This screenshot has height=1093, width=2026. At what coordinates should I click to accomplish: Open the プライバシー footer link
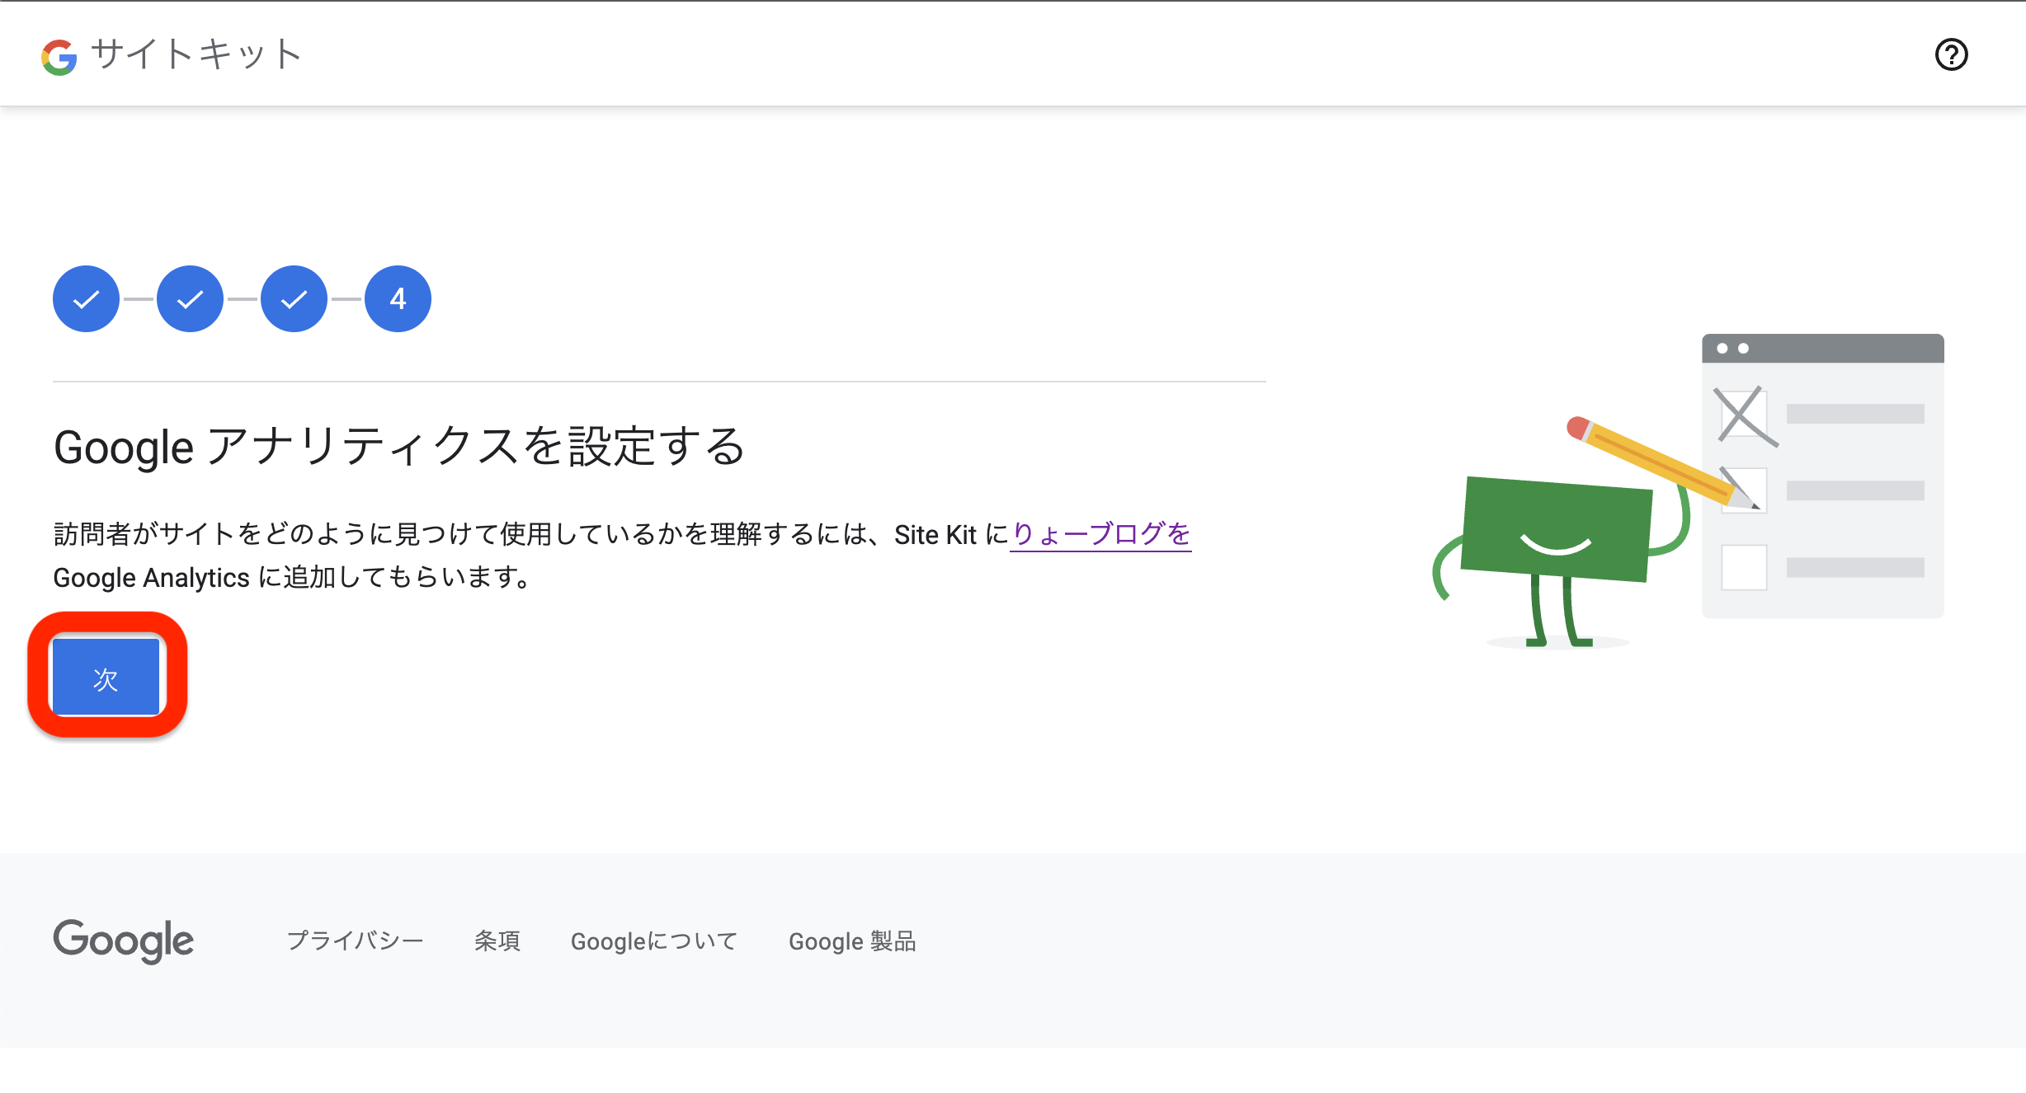(x=355, y=941)
